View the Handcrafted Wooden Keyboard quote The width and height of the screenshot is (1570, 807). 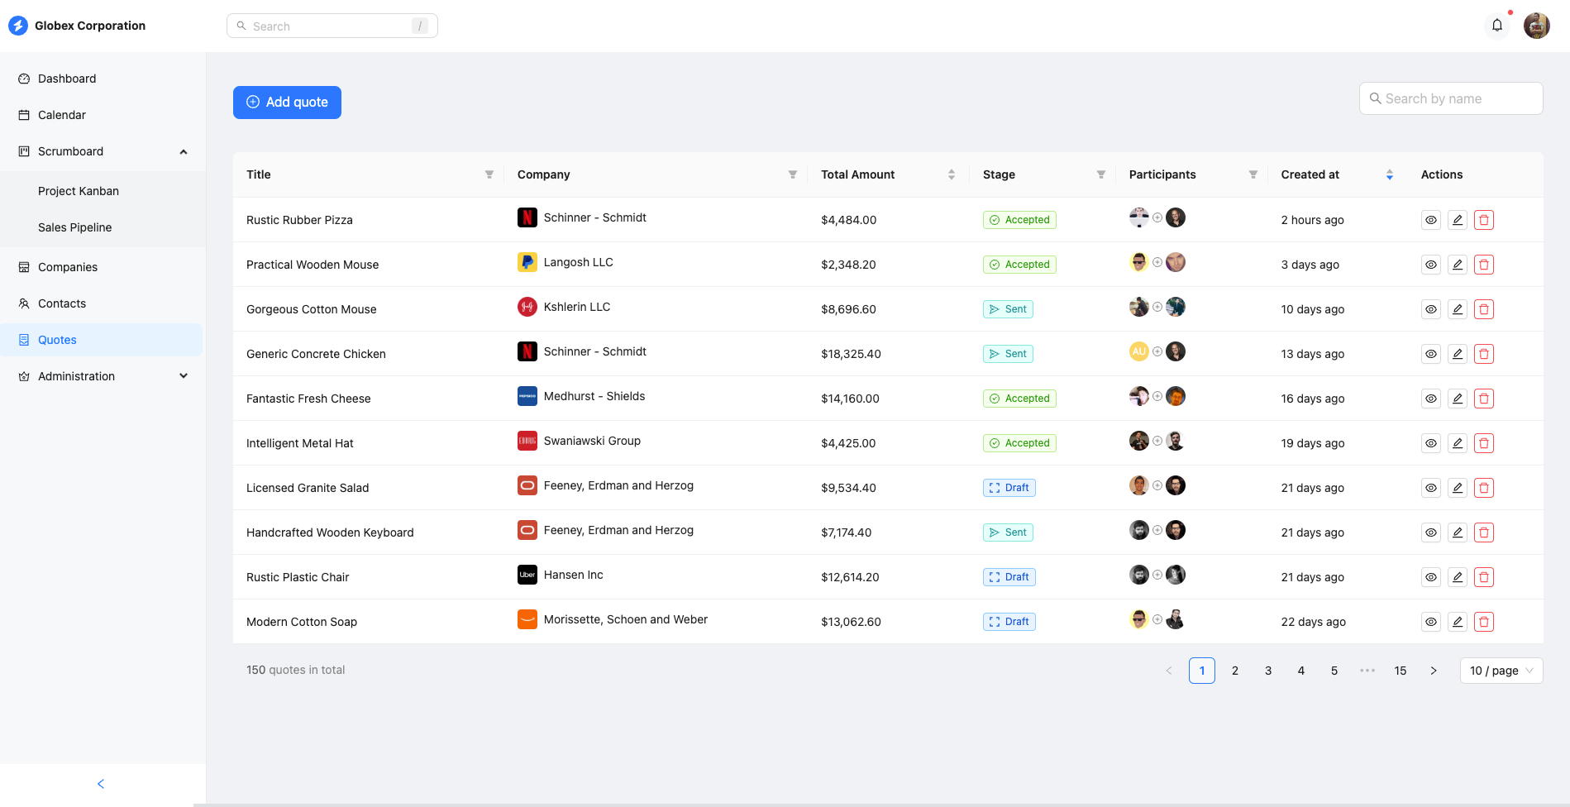click(1431, 532)
